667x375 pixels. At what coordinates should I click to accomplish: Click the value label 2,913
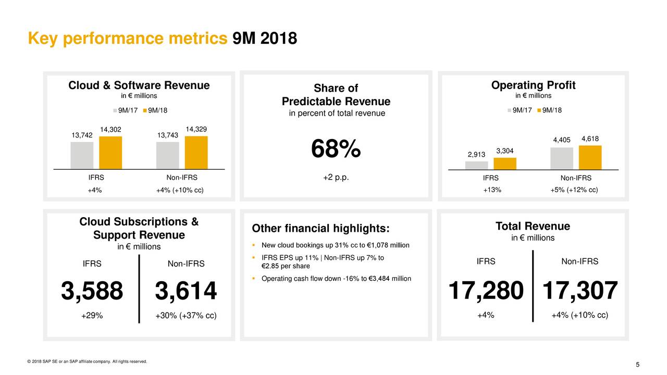pos(476,155)
